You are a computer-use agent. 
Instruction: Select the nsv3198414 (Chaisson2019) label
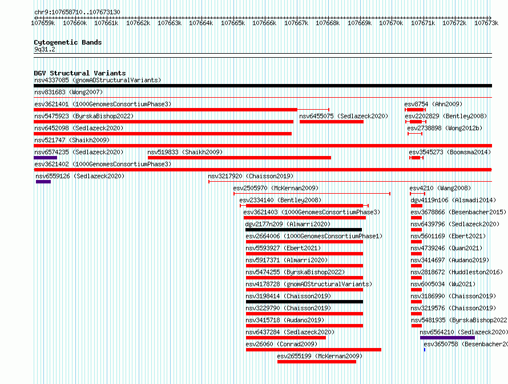[288, 296]
